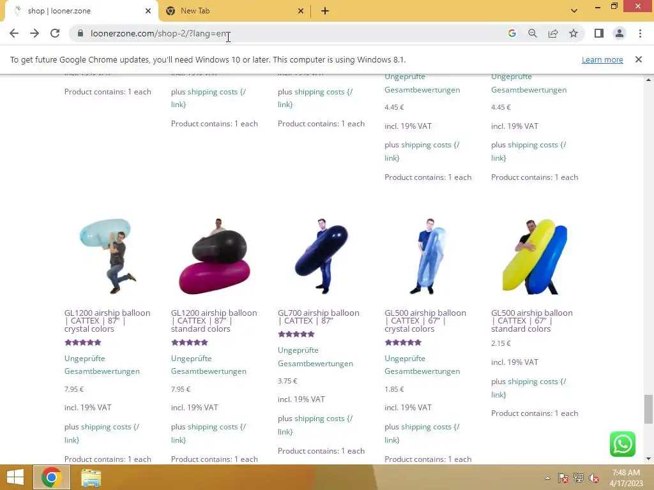This screenshot has width=654, height=490.
Task: Open a new browser tab
Action: [x=325, y=11]
